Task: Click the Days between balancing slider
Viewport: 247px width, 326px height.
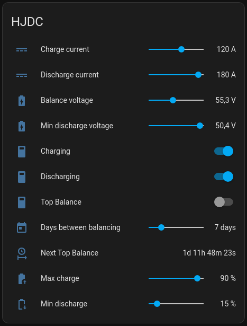Action: 176,227
